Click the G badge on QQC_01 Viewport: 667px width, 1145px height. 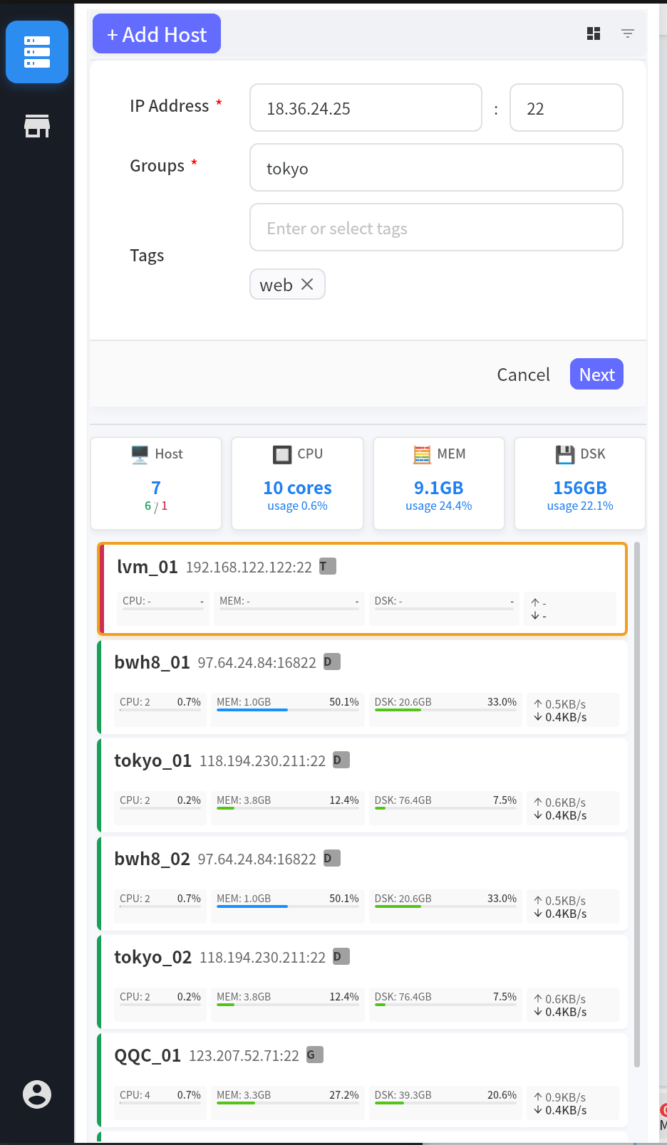coord(314,1055)
